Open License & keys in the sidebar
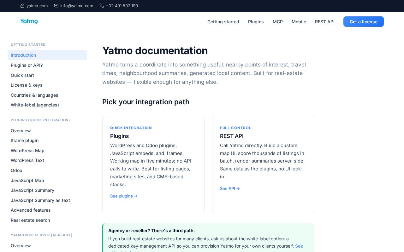 coord(47,85)
